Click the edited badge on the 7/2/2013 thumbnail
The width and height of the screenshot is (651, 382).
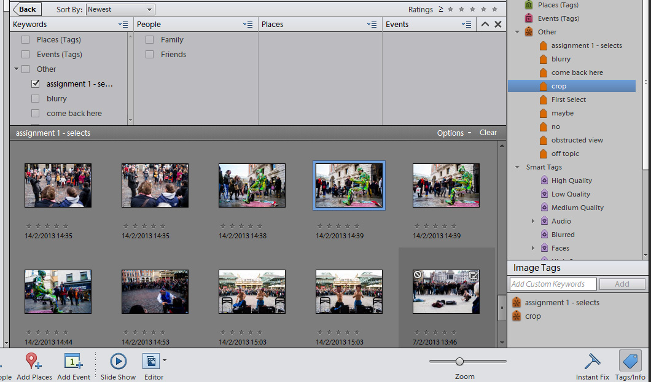(x=474, y=275)
